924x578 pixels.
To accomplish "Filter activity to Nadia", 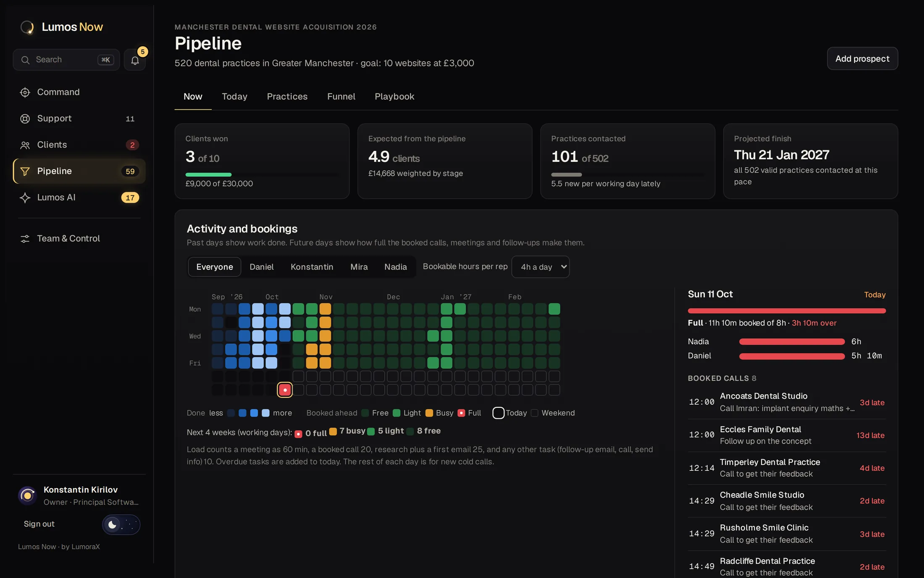I will coord(396,267).
